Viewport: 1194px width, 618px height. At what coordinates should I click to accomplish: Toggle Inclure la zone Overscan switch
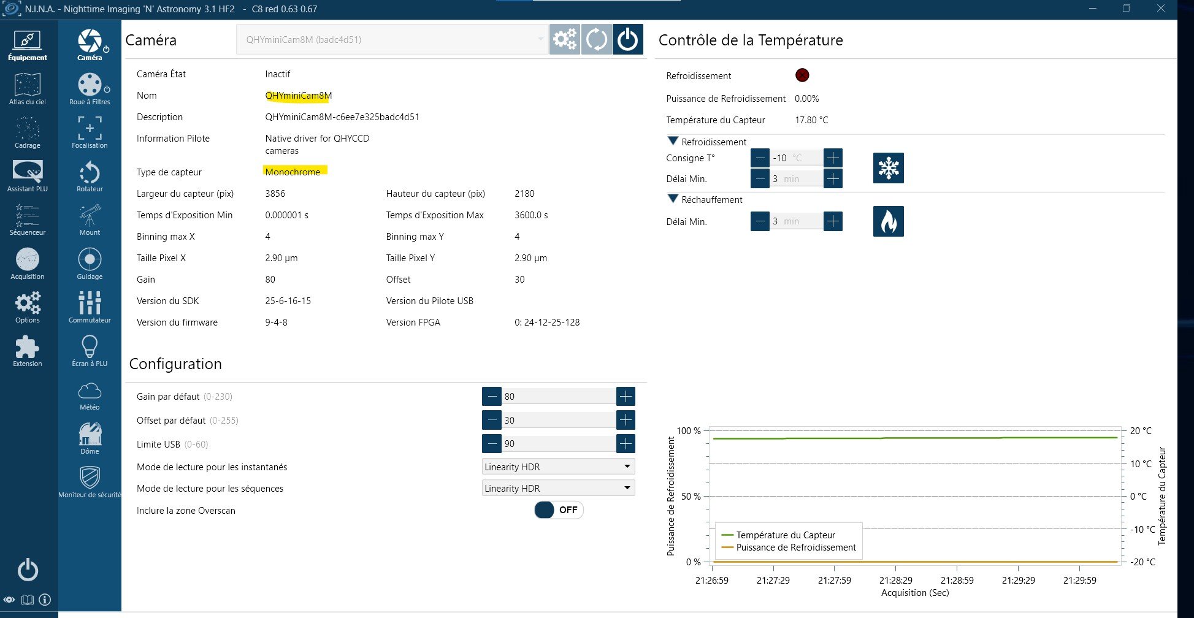559,510
